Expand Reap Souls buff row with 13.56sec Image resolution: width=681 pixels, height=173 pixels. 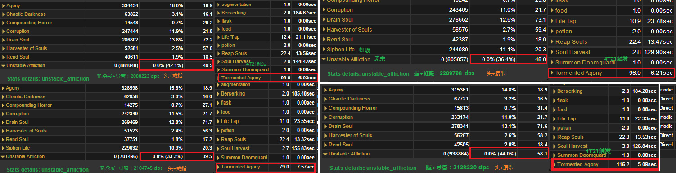click(x=219, y=53)
